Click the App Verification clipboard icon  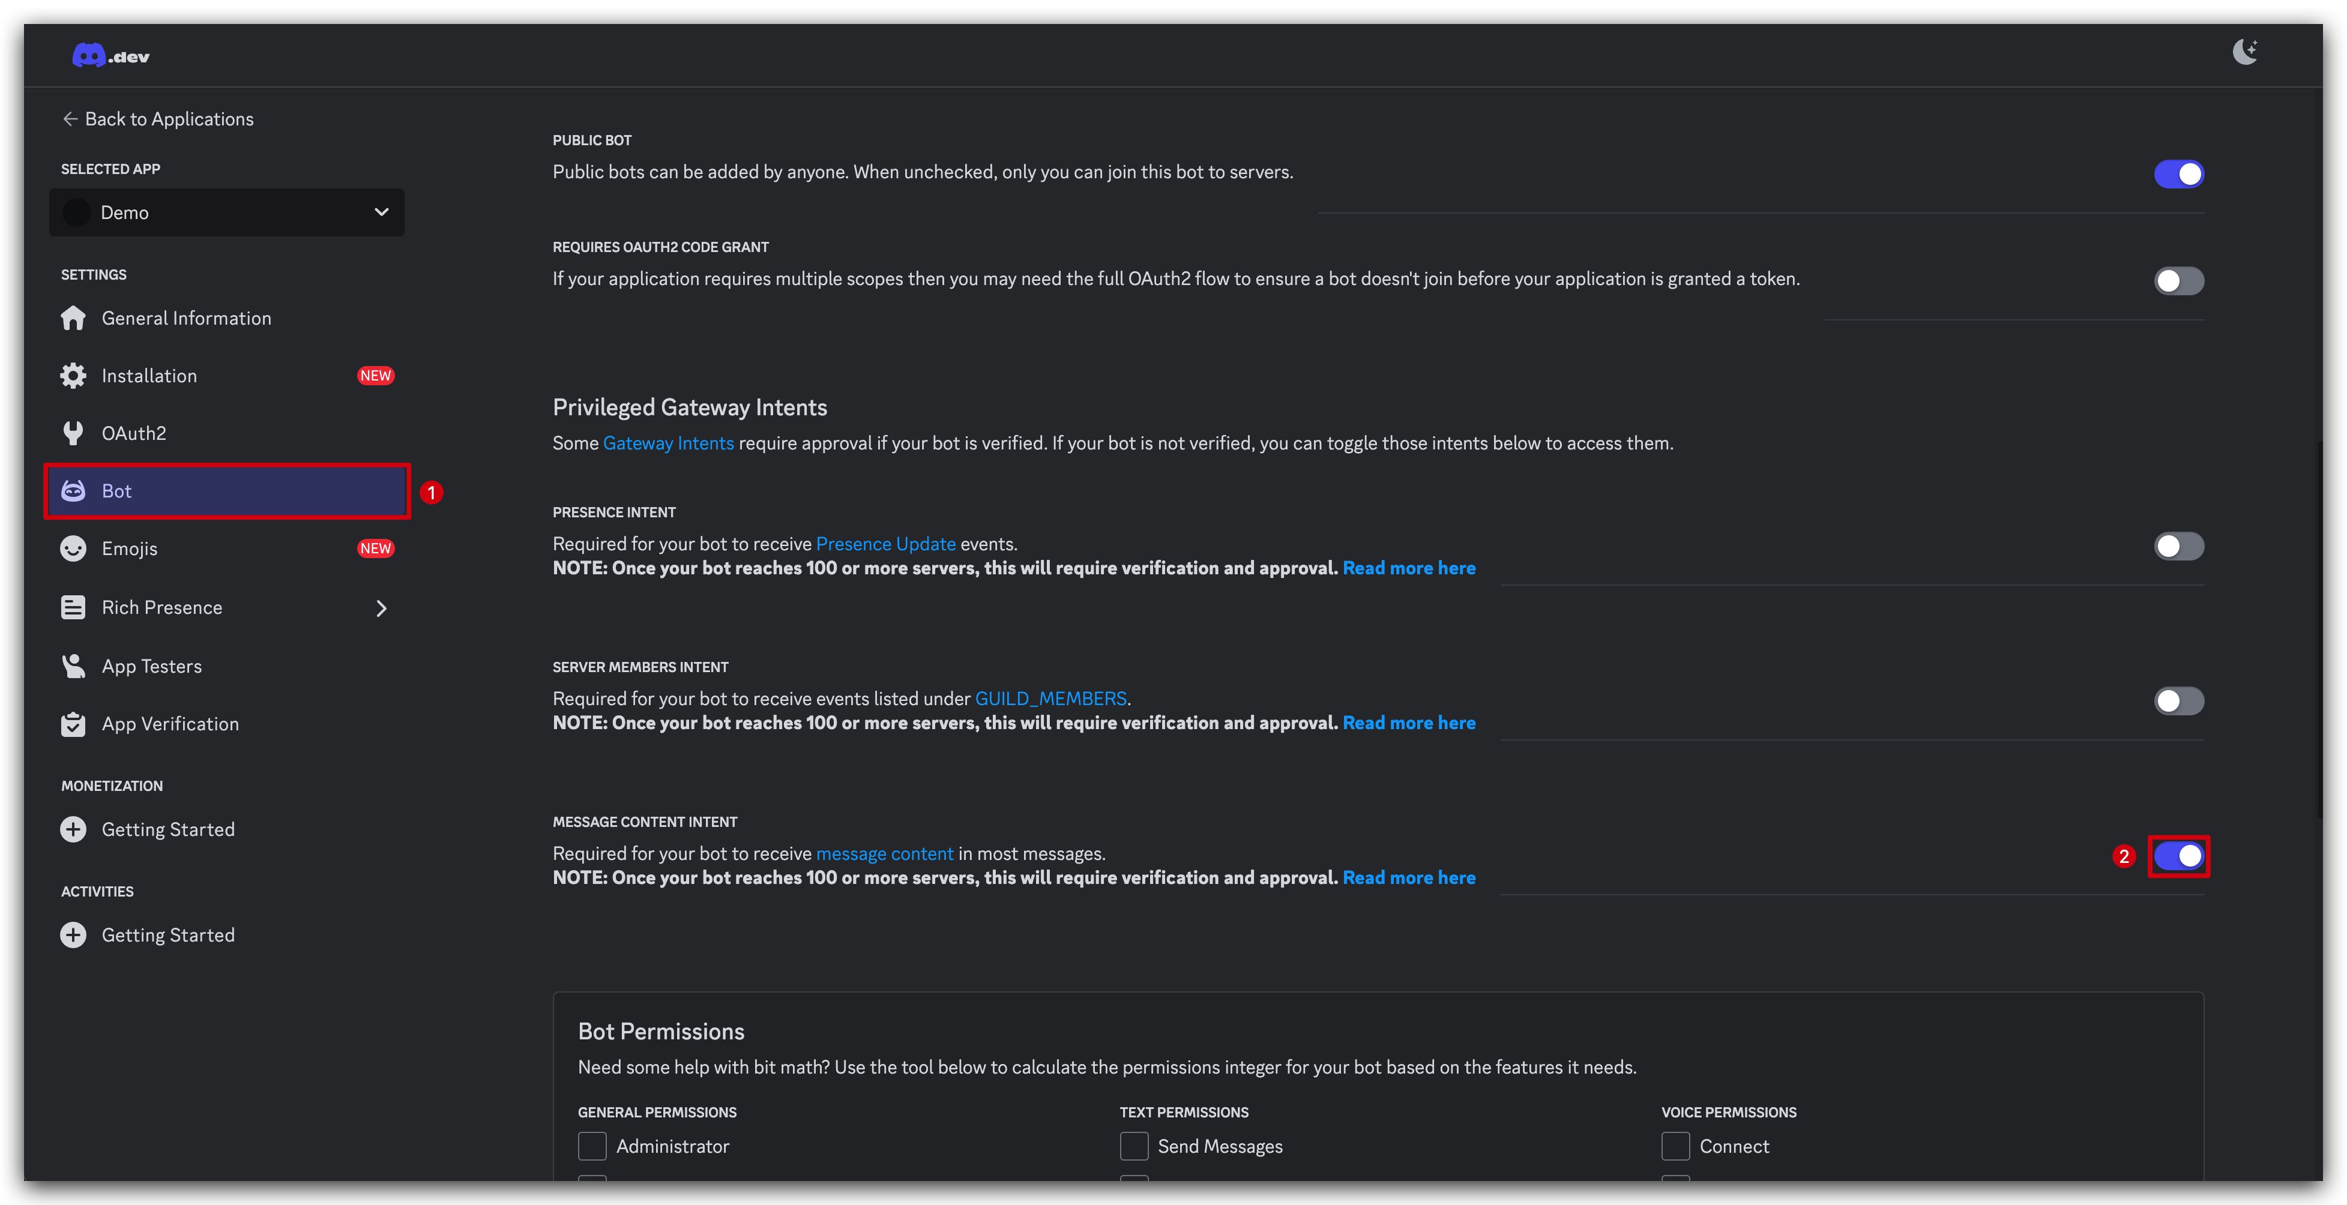73,724
